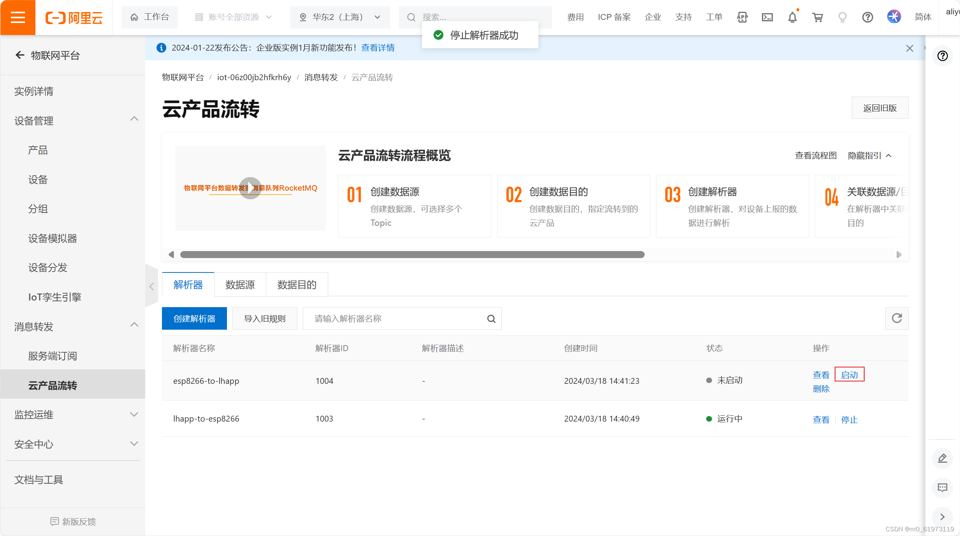Click the refresh parser list icon
Viewport: 960px width, 536px height.
tap(897, 318)
